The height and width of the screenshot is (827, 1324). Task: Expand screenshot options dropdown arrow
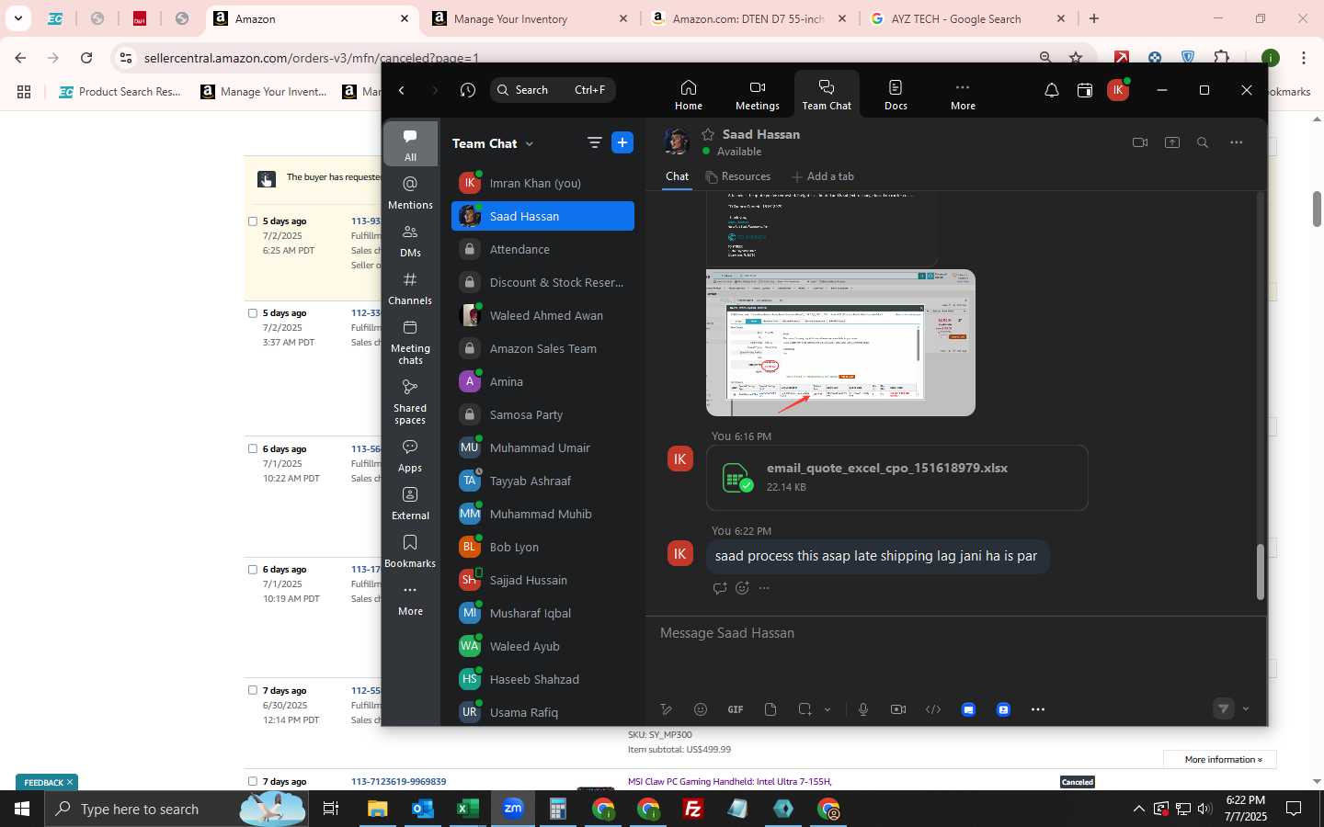[827, 709]
